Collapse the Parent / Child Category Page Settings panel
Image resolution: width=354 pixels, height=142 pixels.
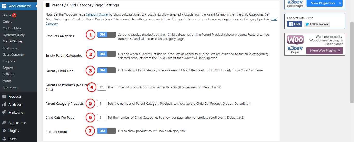coord(47,5)
